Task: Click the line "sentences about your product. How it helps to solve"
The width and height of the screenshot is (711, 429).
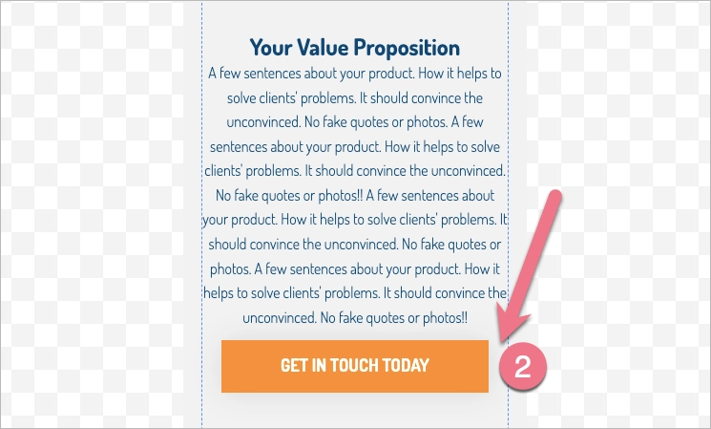Action: [x=354, y=147]
